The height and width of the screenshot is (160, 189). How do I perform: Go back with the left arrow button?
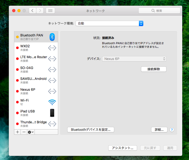tap(32, 11)
